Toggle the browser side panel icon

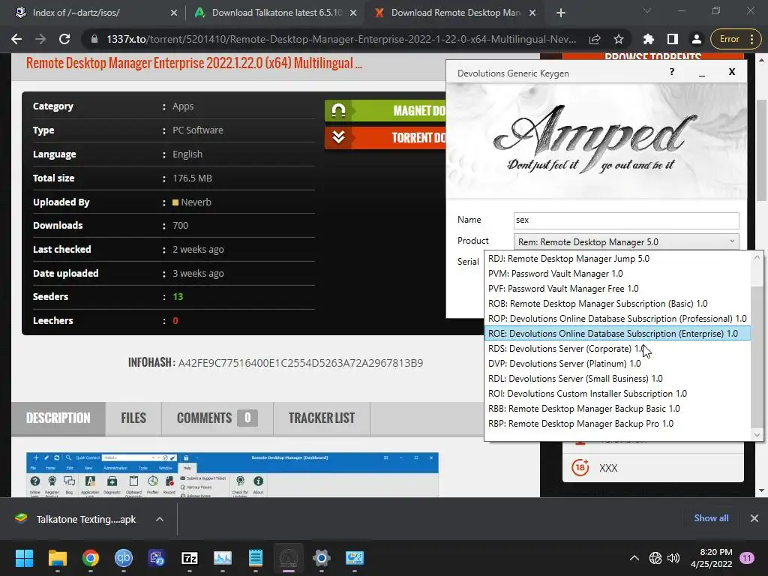coord(673,39)
